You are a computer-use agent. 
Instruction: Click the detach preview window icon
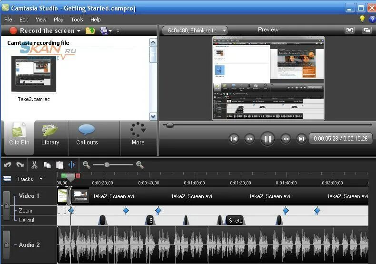tap(366, 30)
